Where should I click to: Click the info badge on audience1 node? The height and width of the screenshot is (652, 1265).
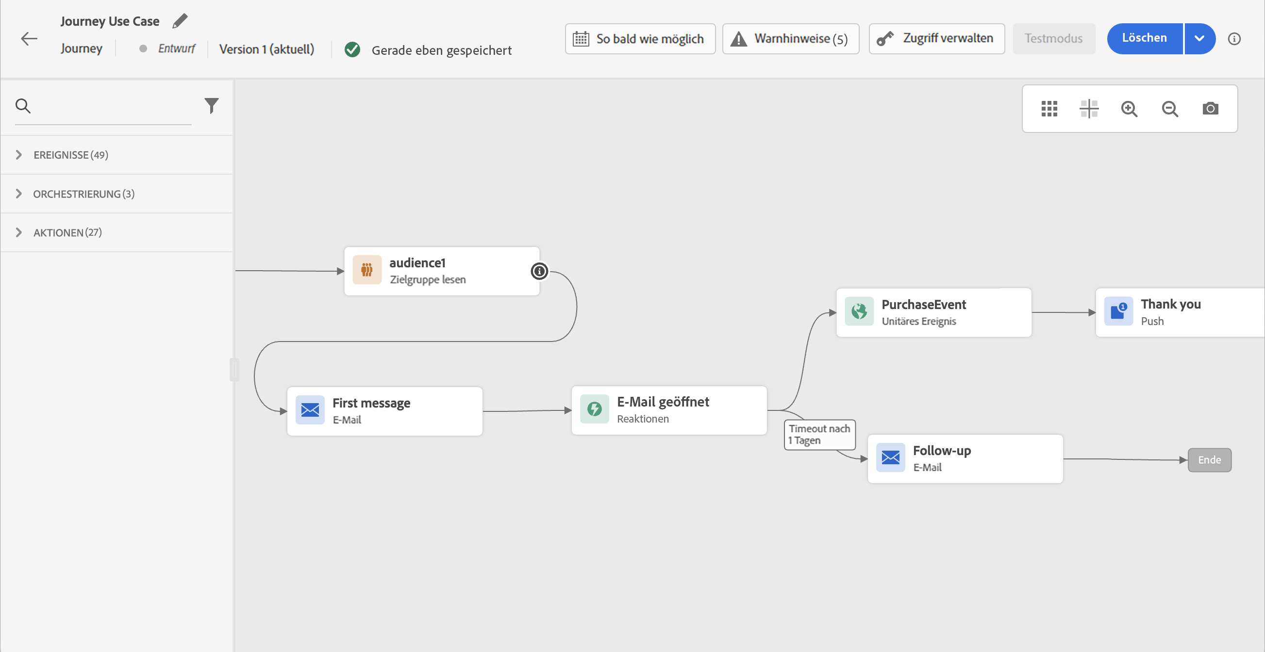pyautogui.click(x=539, y=271)
